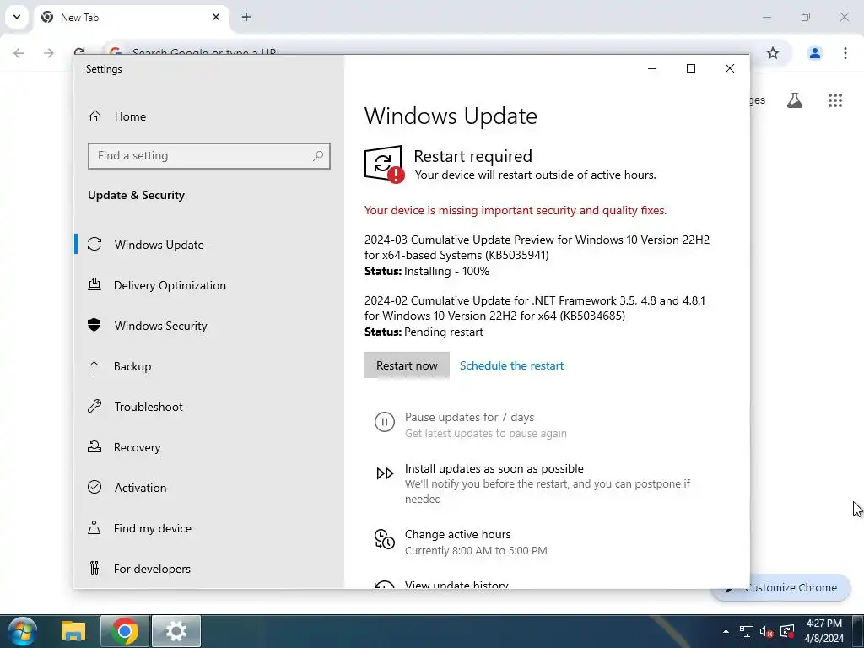Click the Find my device icon
This screenshot has width=864, height=648.
[94, 528]
